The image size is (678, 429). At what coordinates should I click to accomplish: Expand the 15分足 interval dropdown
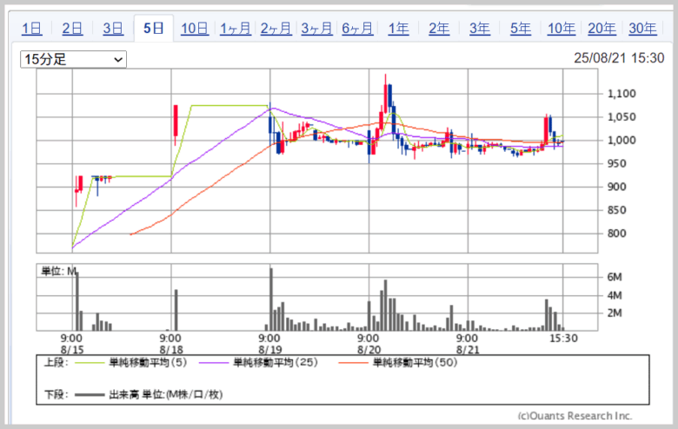[74, 60]
